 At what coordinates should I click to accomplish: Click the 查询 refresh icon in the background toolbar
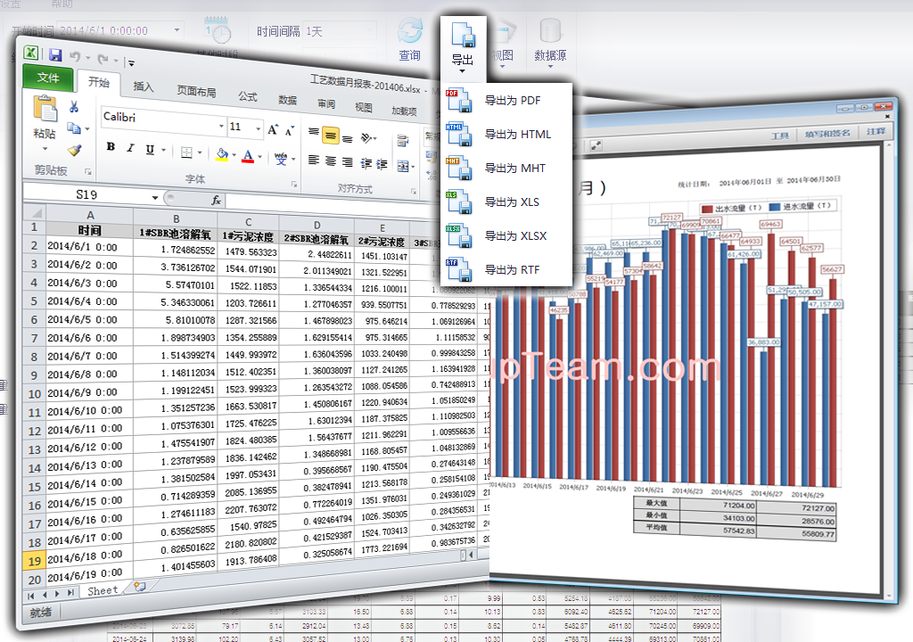tap(410, 30)
